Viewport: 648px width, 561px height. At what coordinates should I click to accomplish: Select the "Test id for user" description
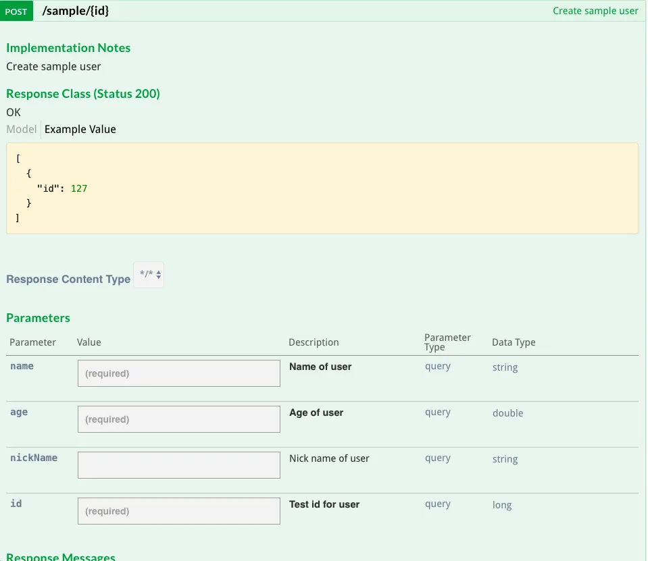[x=324, y=504]
